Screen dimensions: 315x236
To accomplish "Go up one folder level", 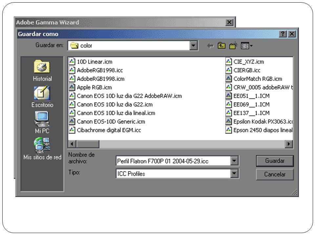I will tap(221, 46).
